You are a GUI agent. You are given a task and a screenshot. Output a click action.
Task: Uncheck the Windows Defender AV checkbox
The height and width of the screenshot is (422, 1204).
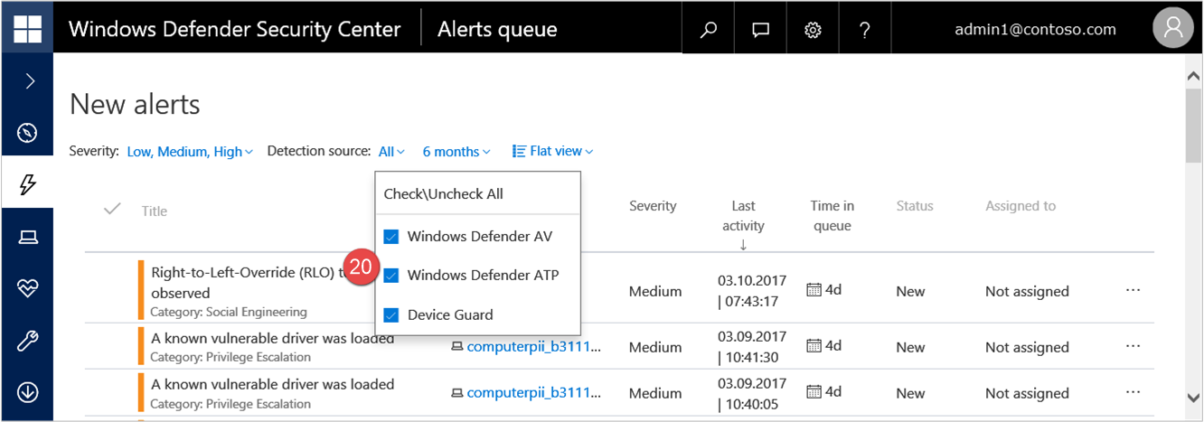coord(391,237)
